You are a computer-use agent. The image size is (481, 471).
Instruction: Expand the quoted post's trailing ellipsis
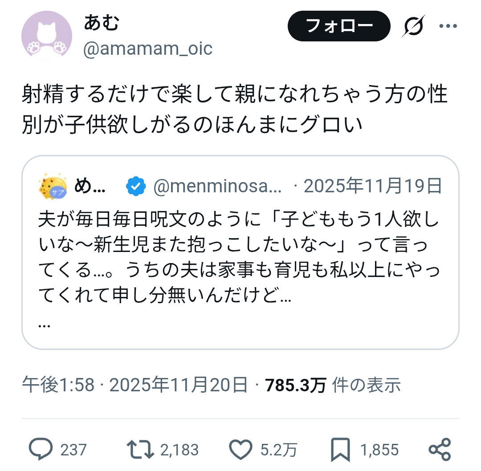pyautogui.click(x=44, y=325)
